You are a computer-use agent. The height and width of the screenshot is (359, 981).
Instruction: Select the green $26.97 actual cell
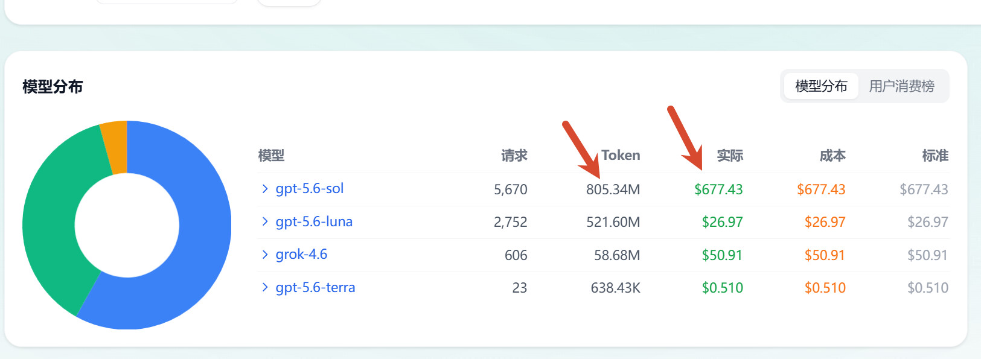tap(722, 222)
